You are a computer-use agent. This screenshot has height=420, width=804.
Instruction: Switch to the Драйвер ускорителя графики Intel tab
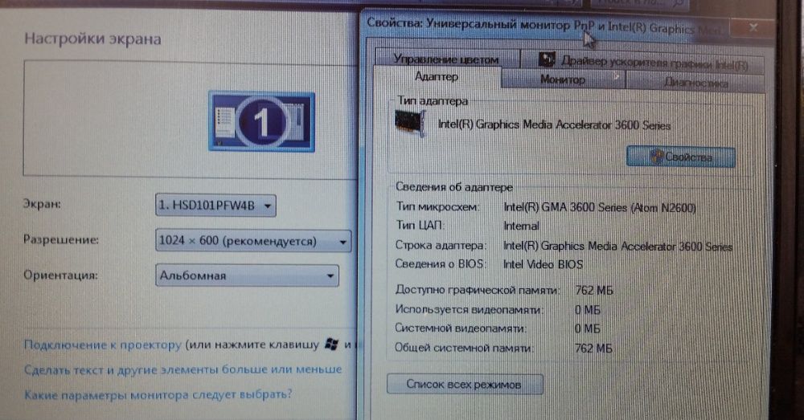point(643,62)
